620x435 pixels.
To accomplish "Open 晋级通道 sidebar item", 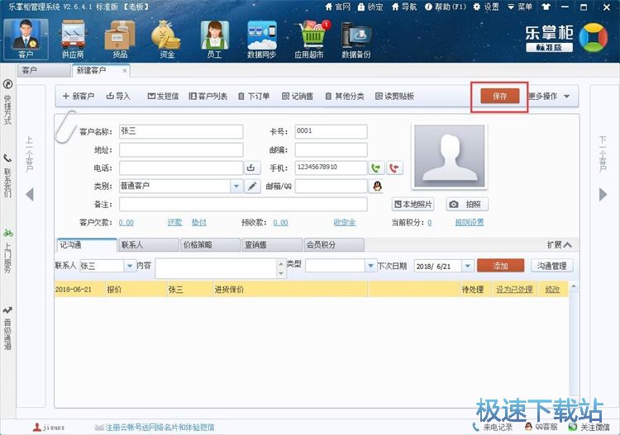I will [x=7, y=328].
